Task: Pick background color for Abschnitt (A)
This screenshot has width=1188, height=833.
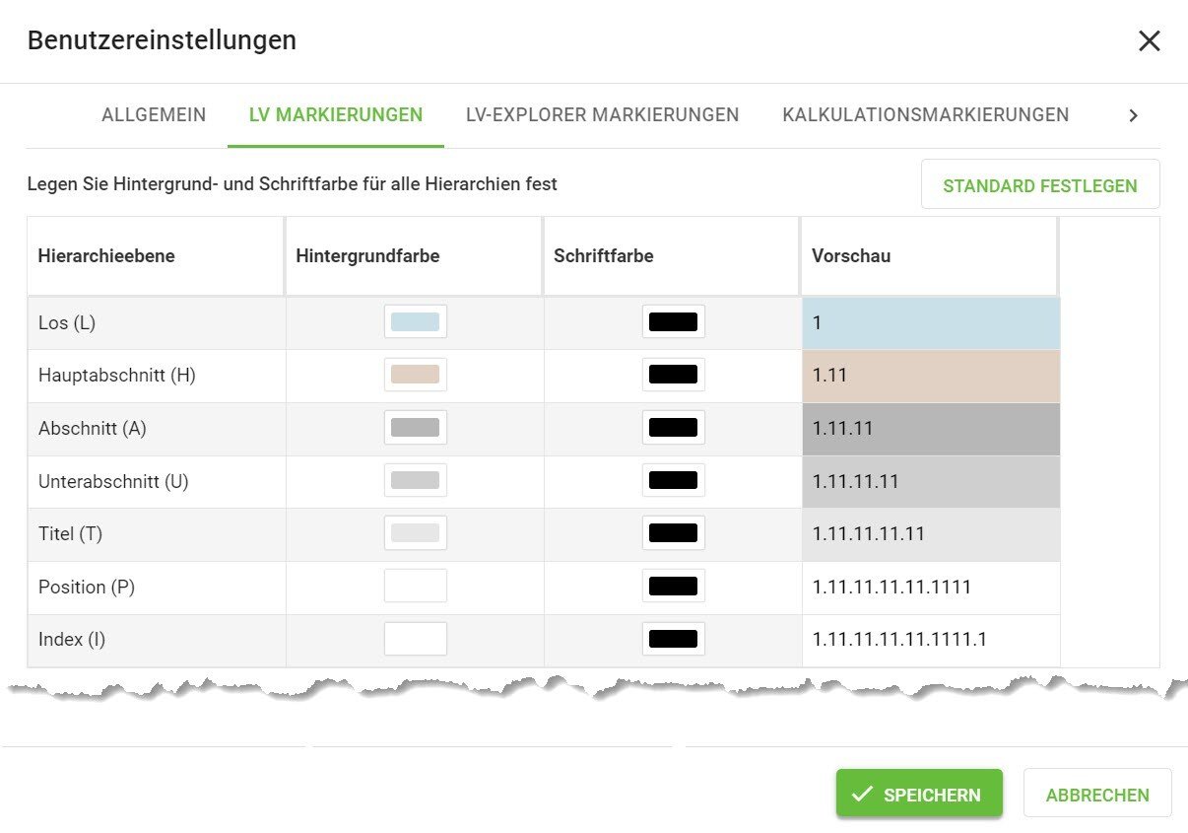Action: (x=415, y=428)
